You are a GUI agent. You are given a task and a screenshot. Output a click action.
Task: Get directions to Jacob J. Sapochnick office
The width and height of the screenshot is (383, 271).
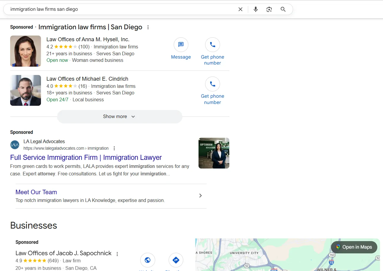(x=176, y=260)
